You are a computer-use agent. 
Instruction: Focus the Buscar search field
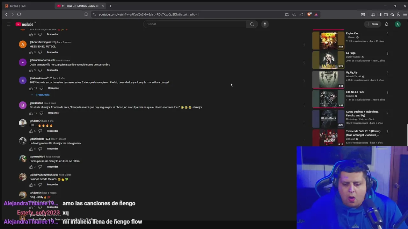[194, 24]
